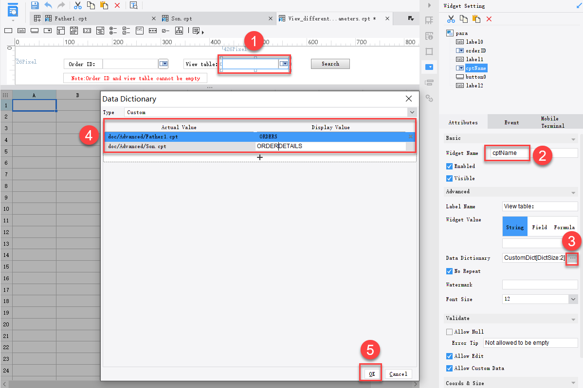This screenshot has width=583, height=388.
Task: Open the Font Size dropdown
Action: [x=574, y=299]
